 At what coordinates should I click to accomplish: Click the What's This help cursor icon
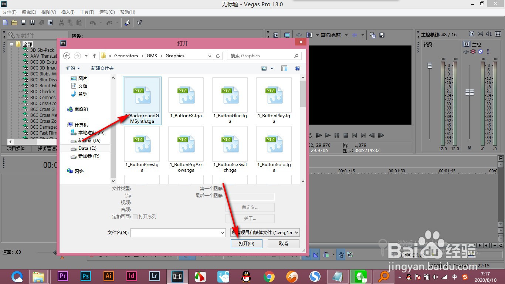(x=140, y=23)
